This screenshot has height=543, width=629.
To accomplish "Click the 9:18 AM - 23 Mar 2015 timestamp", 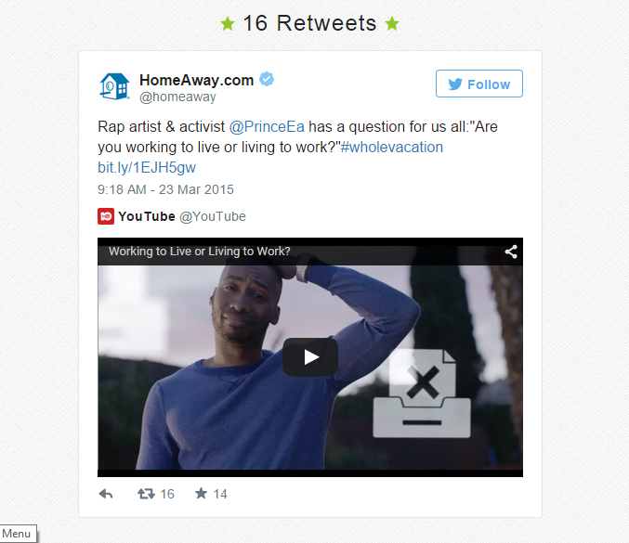I will pos(165,189).
